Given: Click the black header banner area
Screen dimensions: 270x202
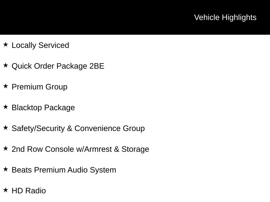Looking at the screenshot, I should tap(135, 17).
